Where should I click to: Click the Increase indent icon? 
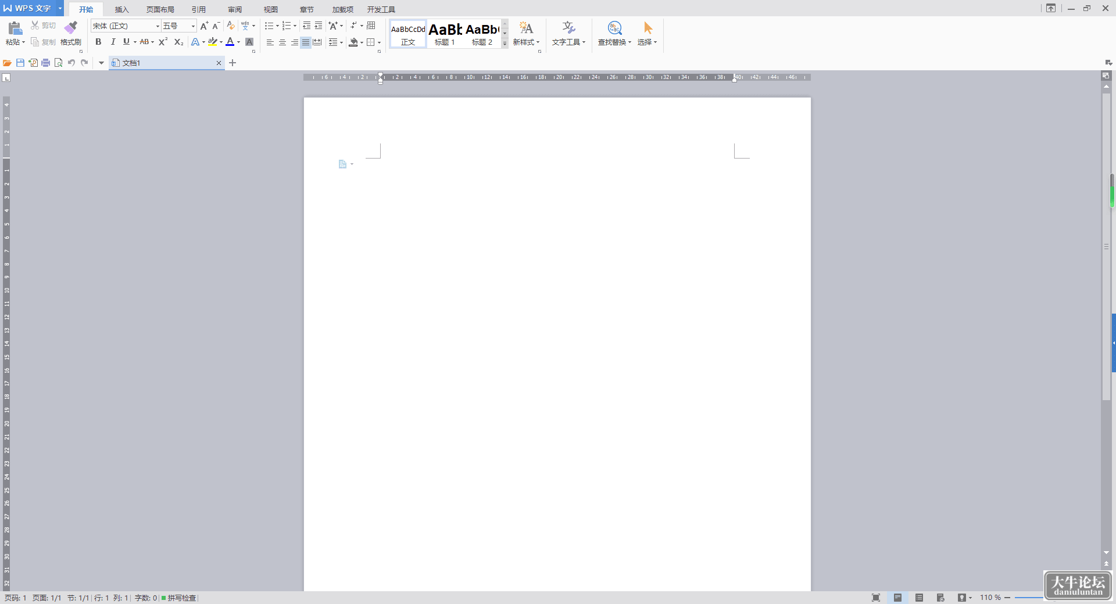tap(318, 26)
